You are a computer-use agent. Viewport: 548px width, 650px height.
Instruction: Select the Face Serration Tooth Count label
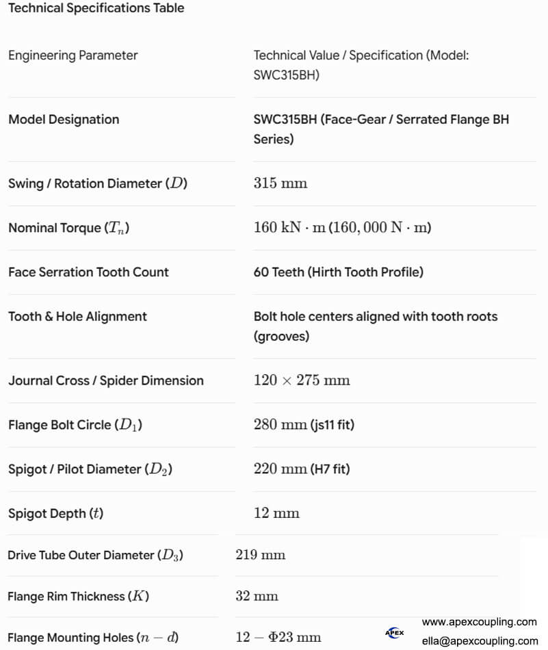coord(88,272)
